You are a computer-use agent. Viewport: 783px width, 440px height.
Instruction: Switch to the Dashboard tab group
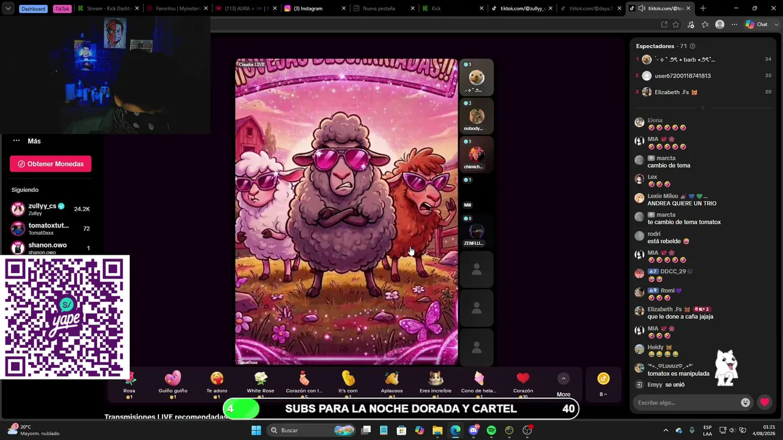34,9
